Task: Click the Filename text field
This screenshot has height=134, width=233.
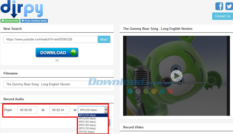Action: [x=57, y=84]
